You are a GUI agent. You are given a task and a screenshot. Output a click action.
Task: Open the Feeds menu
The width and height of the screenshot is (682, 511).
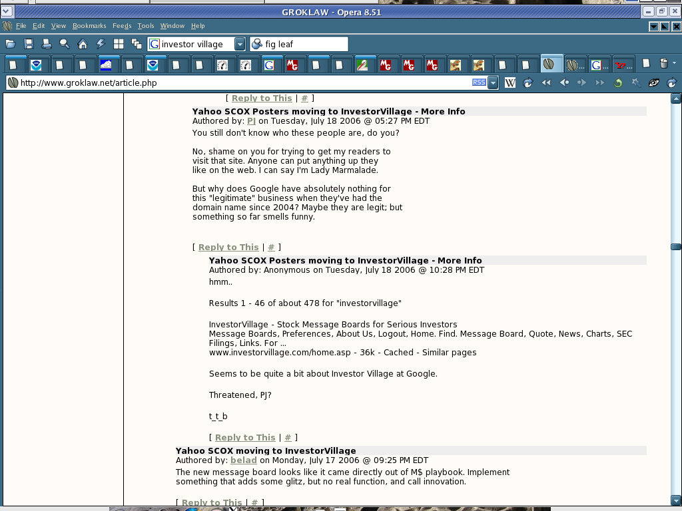click(122, 26)
